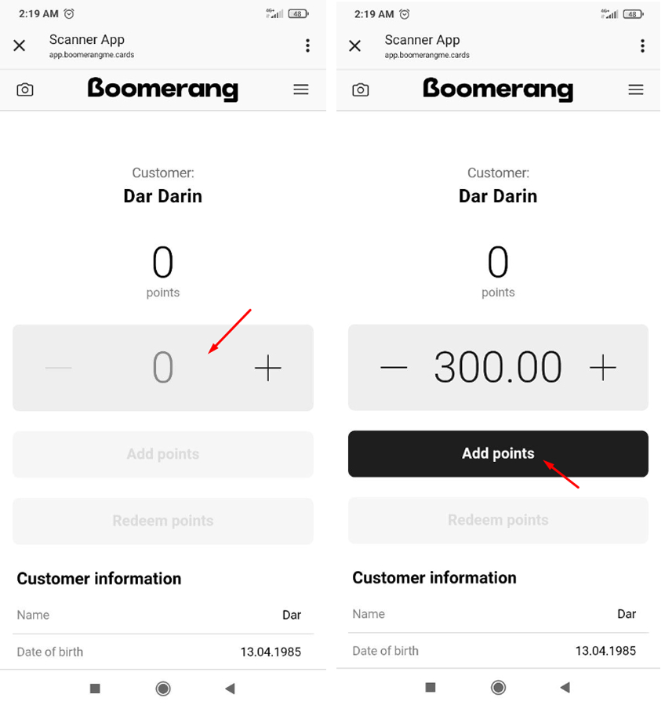
Task: Open the hamburger menu on the left screen
Action: pyautogui.click(x=301, y=89)
